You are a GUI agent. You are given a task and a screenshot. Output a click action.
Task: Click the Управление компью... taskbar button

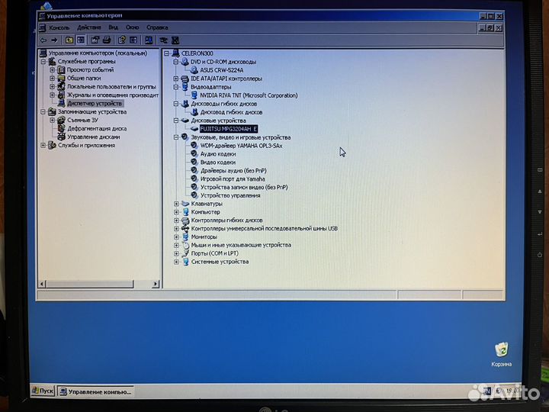[95, 391]
